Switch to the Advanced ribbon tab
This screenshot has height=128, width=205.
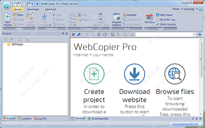point(50,9)
